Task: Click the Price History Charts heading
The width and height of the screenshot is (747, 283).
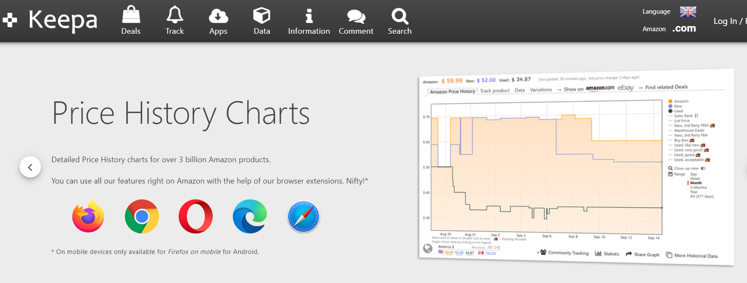Action: coord(181,113)
